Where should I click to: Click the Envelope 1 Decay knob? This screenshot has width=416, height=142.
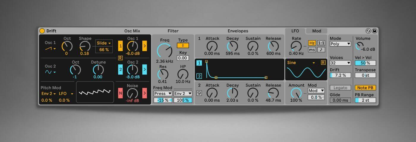(x=233, y=46)
